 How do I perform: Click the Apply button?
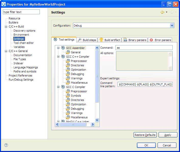point(168,135)
